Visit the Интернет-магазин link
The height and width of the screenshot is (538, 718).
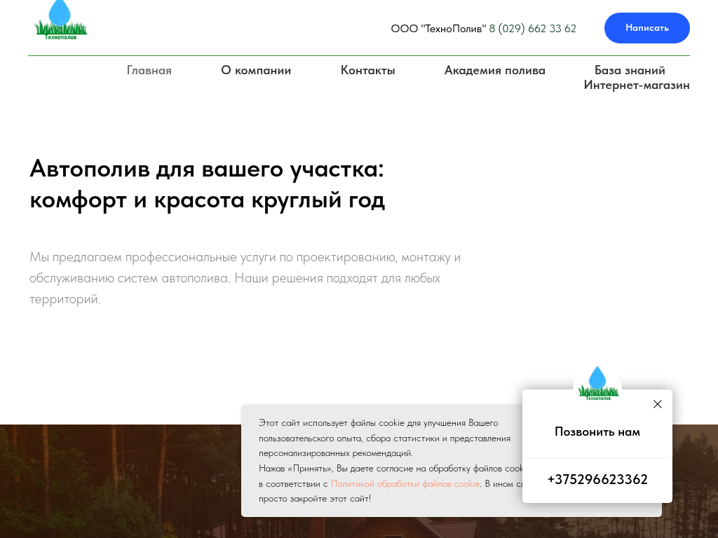point(636,85)
